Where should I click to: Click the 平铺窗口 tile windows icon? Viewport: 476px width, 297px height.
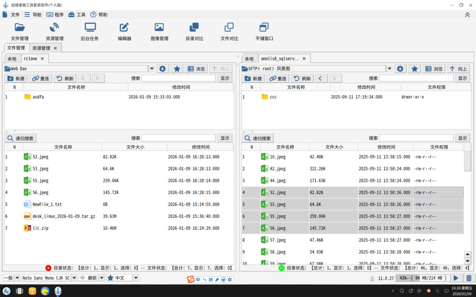point(264,32)
